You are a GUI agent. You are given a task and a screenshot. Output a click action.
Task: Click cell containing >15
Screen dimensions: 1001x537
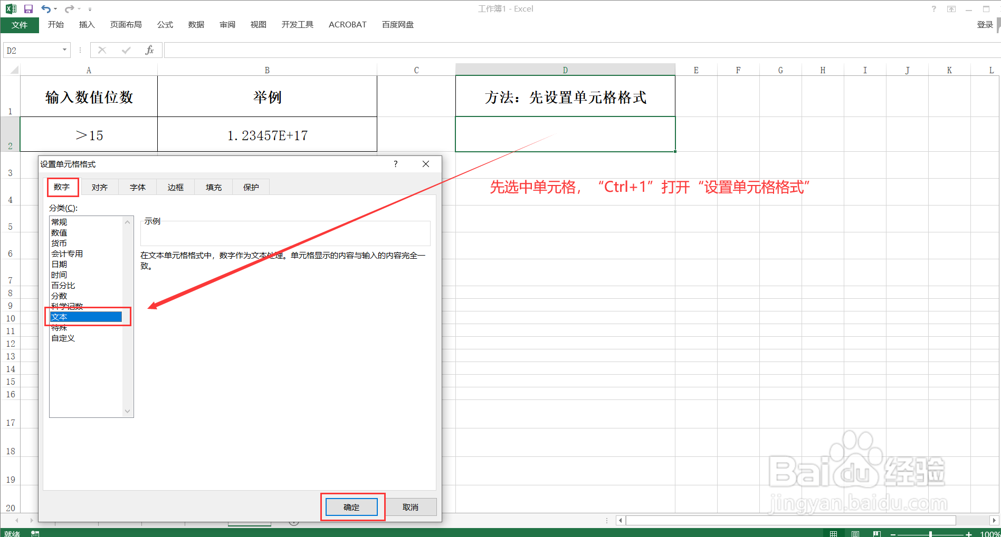tap(89, 134)
